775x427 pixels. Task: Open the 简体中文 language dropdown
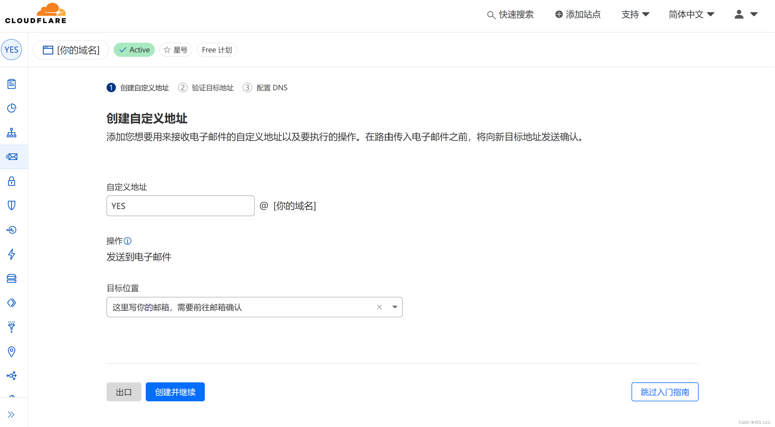coord(691,14)
